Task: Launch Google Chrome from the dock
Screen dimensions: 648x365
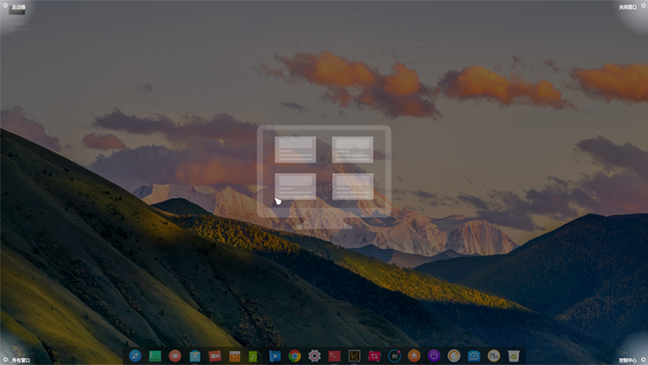Action: point(295,355)
